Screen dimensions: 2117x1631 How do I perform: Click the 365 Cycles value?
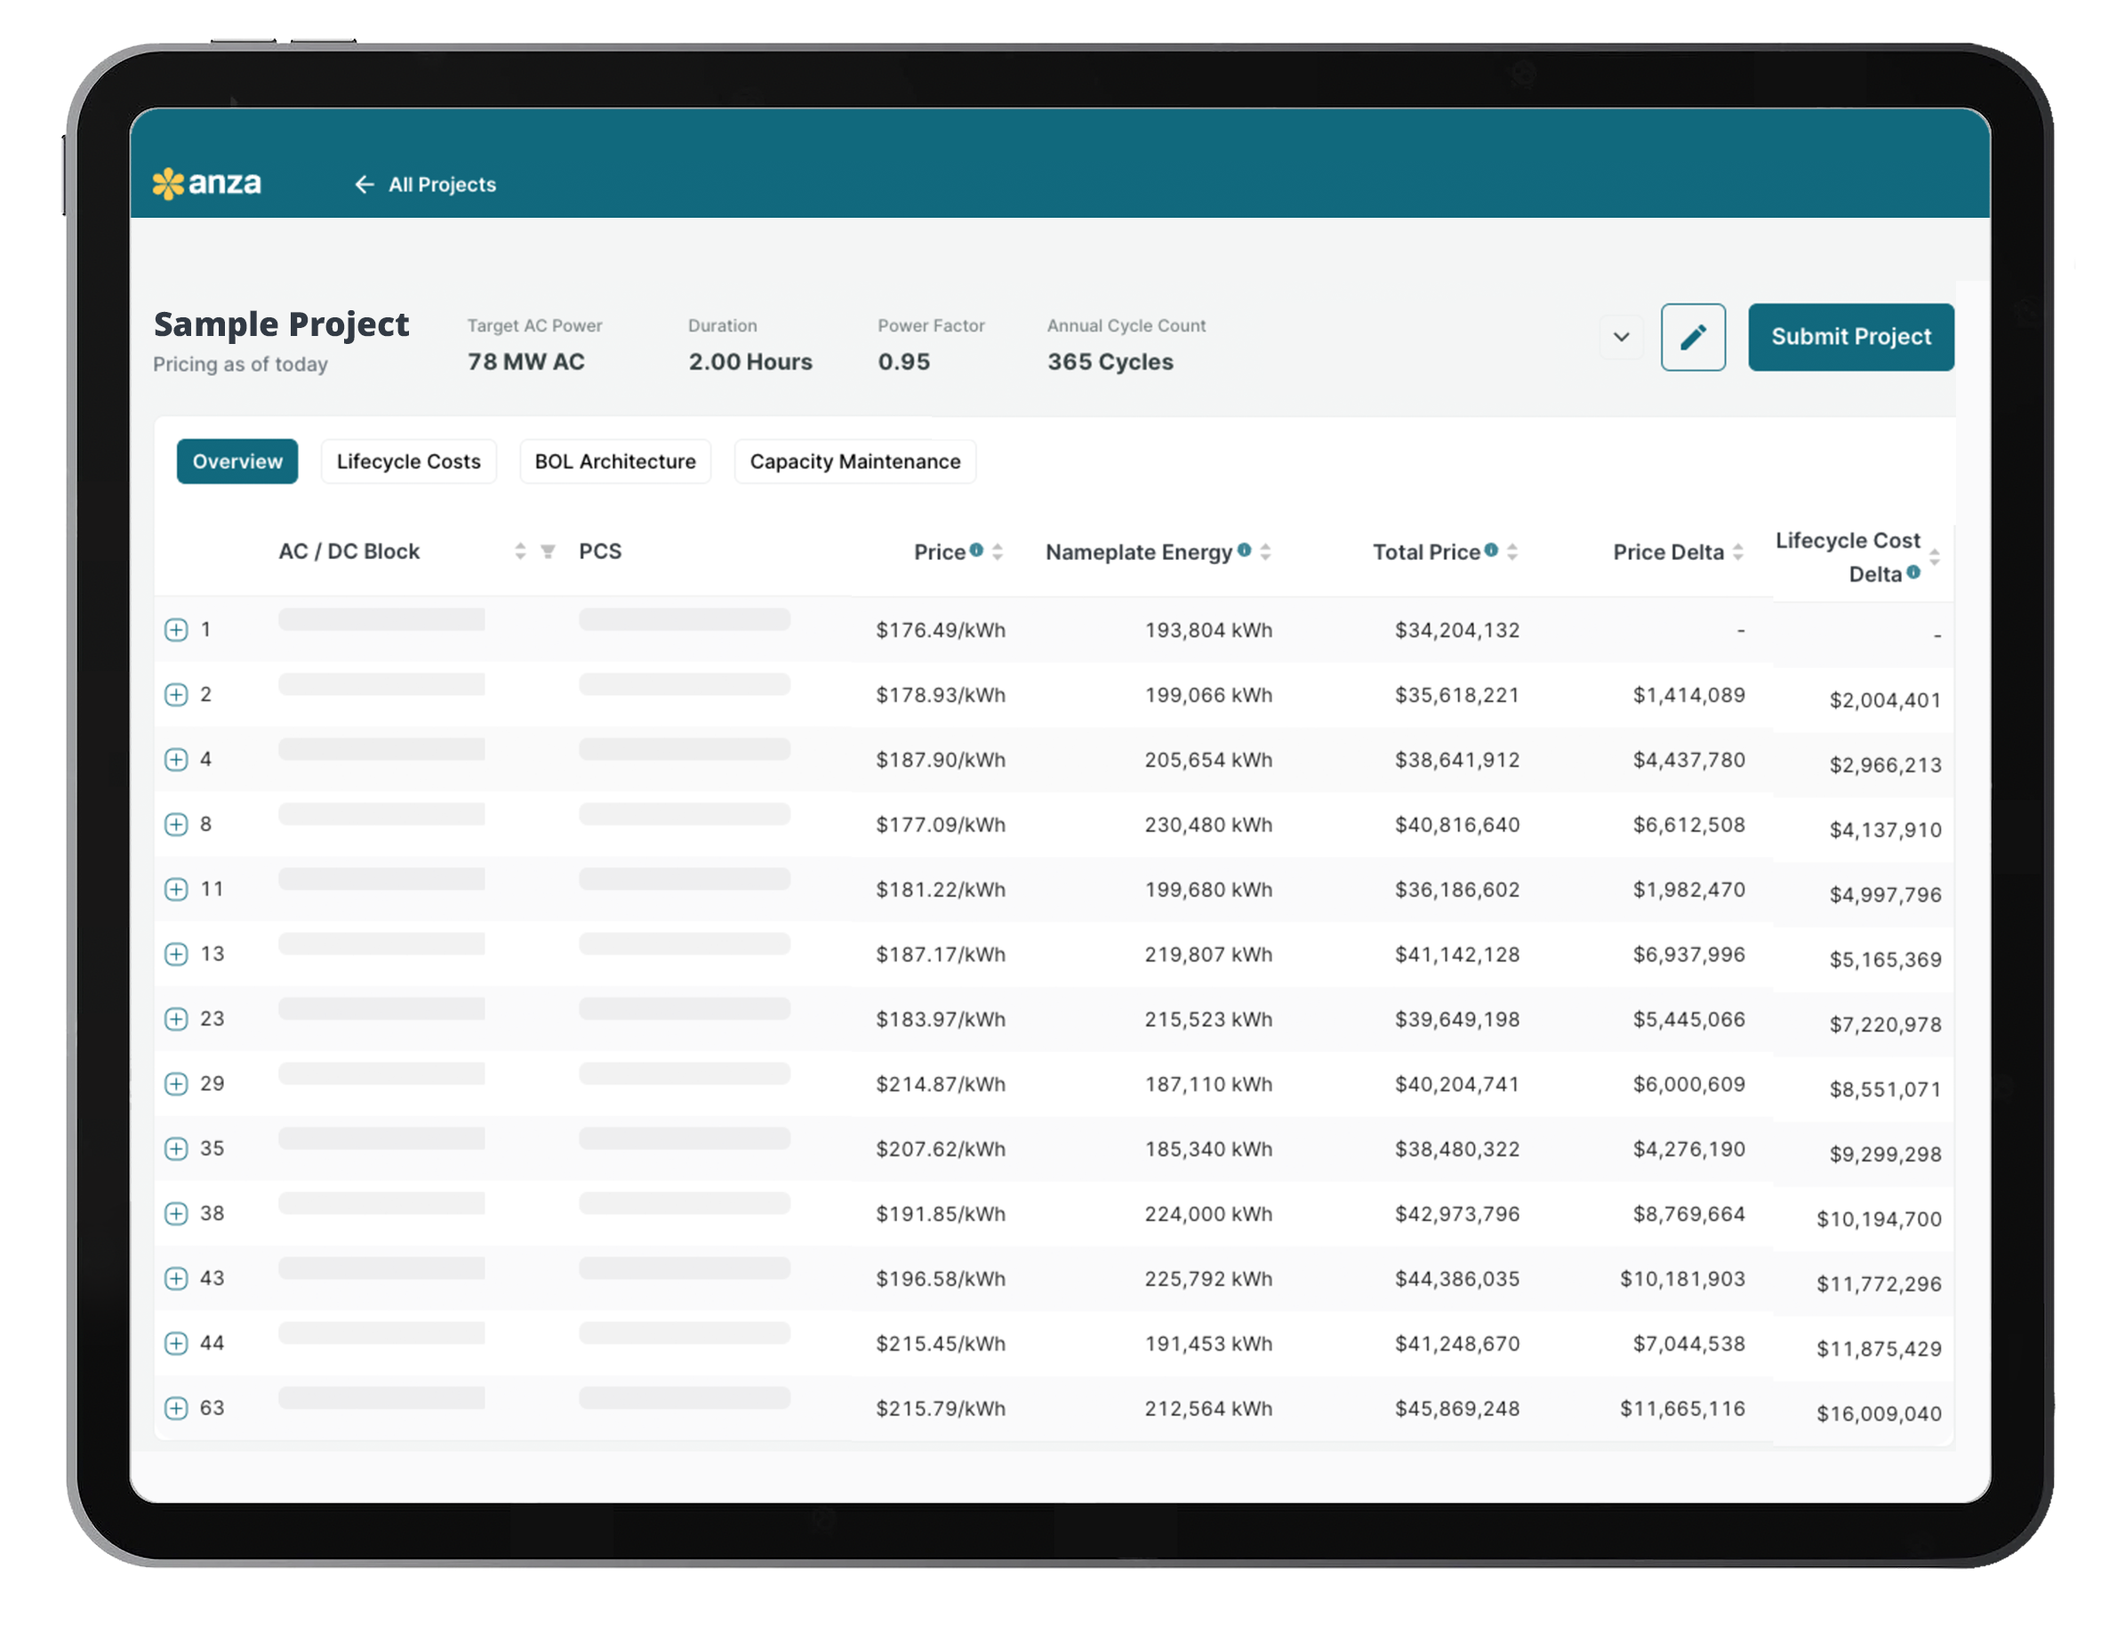1110,362
